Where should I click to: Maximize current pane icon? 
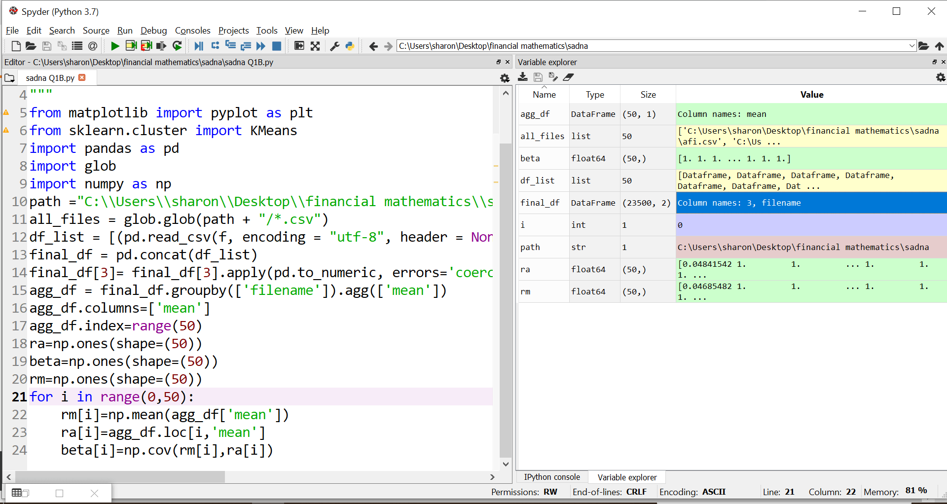point(299,46)
